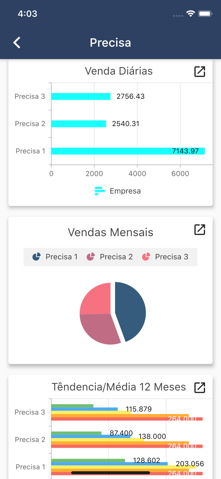Image resolution: width=221 pixels, height=479 pixels.
Task: Select the dark blue pie slice
Action: pyautogui.click(x=131, y=310)
